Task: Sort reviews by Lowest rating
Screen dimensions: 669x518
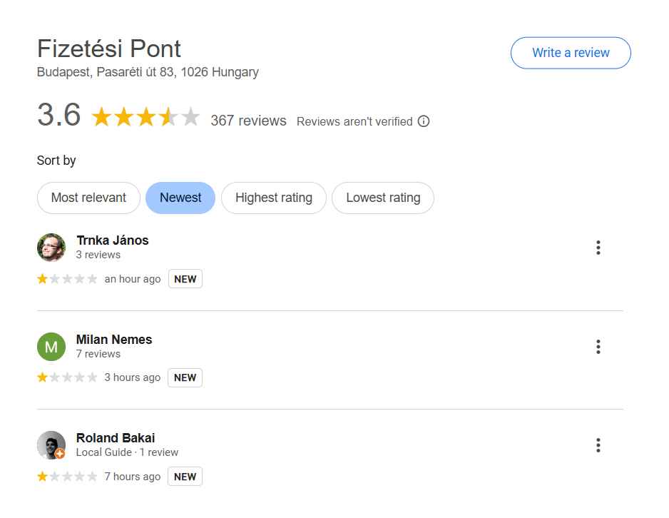Action: [x=383, y=198]
